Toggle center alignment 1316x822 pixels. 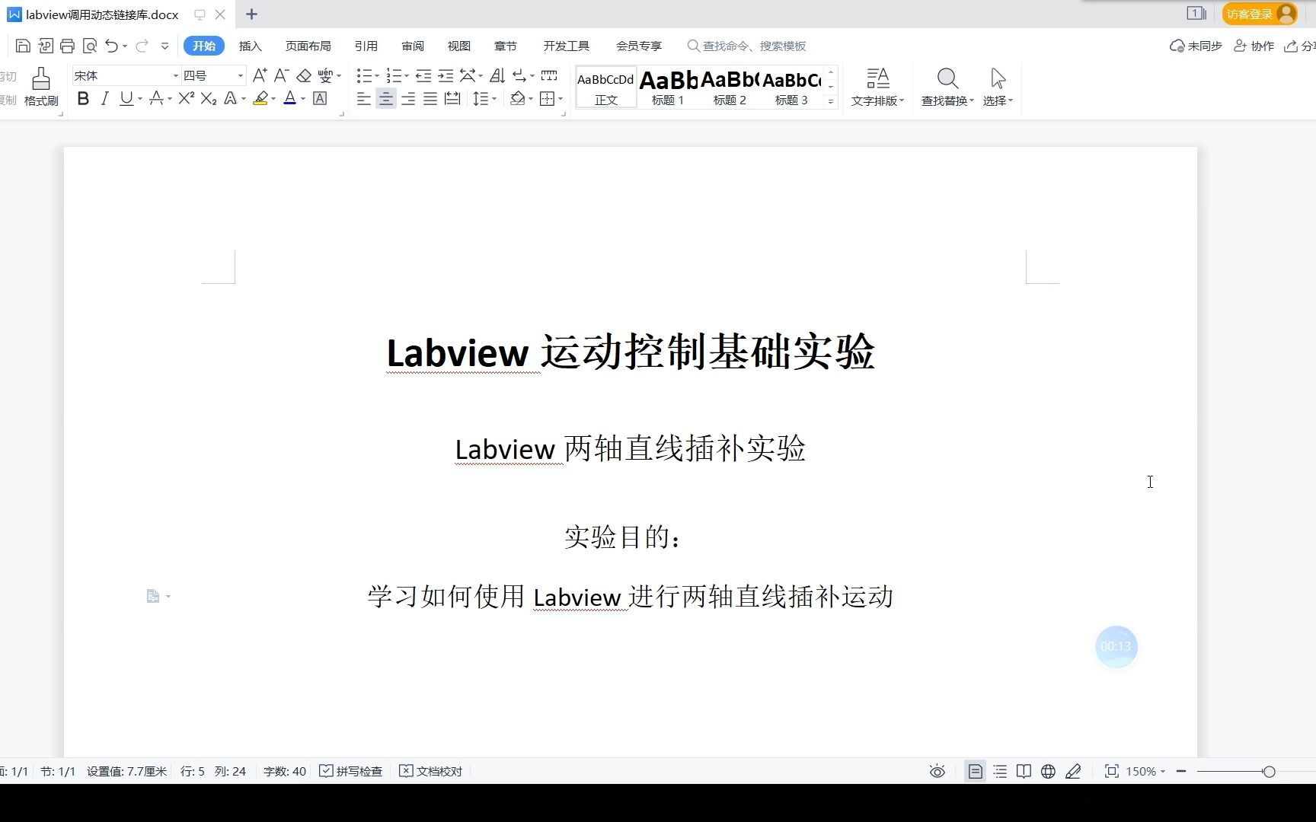coord(386,98)
